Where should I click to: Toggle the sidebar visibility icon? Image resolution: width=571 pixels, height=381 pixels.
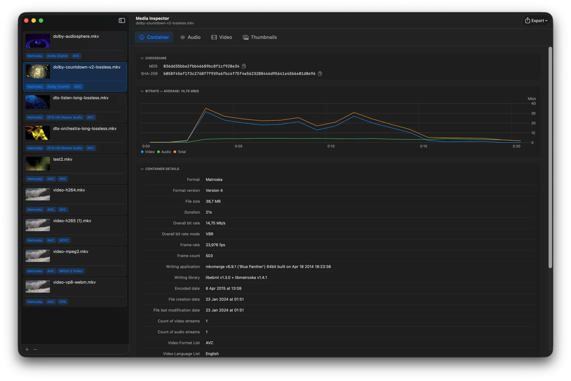point(122,21)
